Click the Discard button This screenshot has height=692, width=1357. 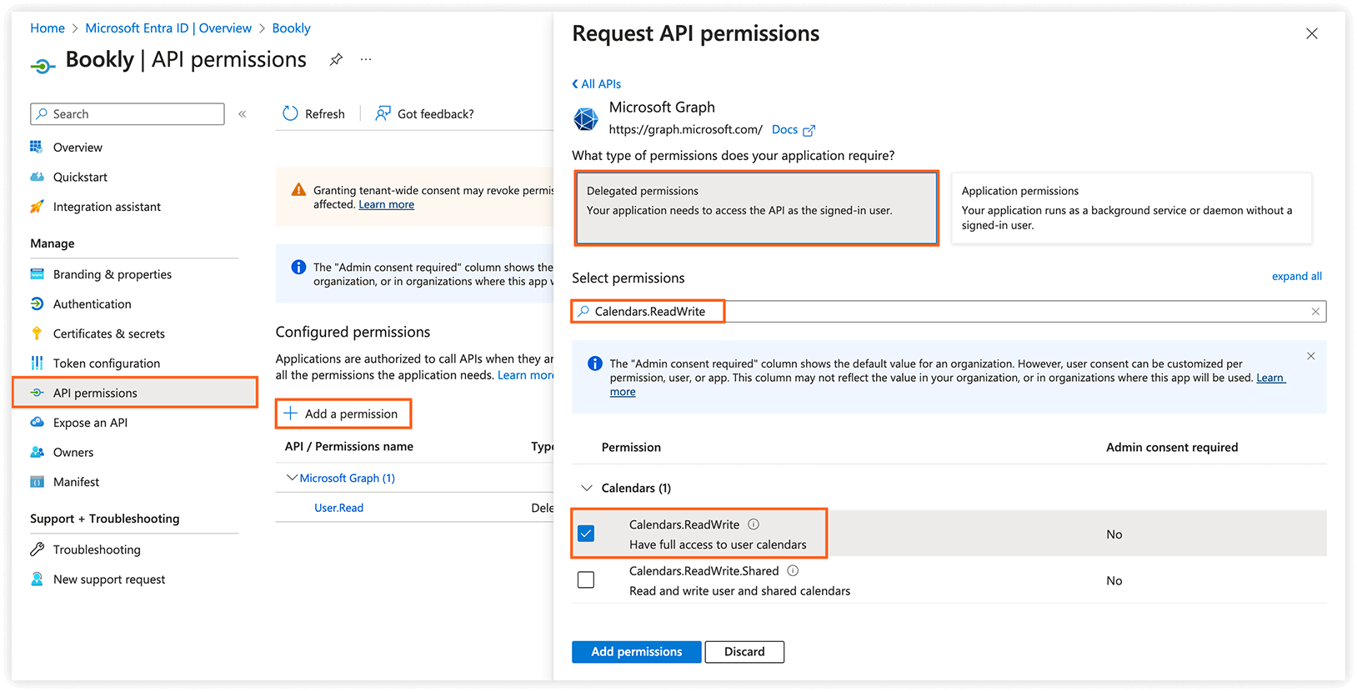click(x=744, y=652)
